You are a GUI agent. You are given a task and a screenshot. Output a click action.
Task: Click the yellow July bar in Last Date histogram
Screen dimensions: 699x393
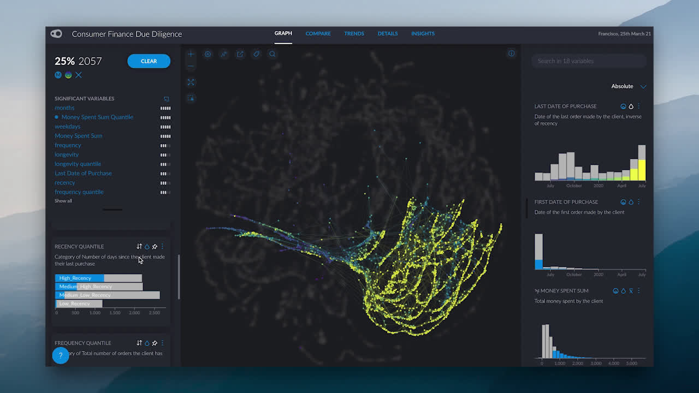point(642,170)
